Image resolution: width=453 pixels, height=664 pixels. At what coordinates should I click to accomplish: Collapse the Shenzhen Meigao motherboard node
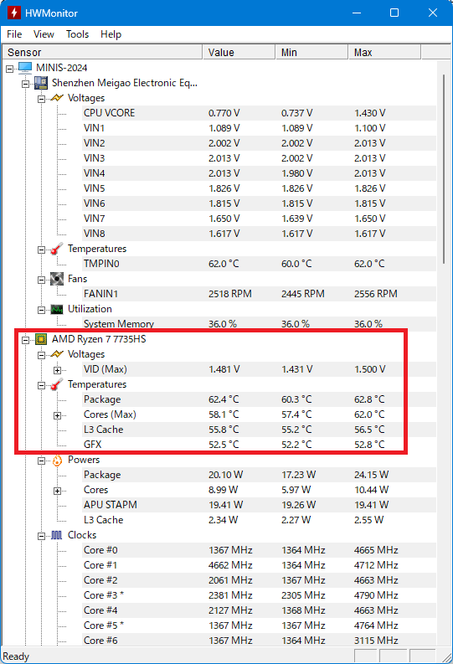(x=25, y=84)
